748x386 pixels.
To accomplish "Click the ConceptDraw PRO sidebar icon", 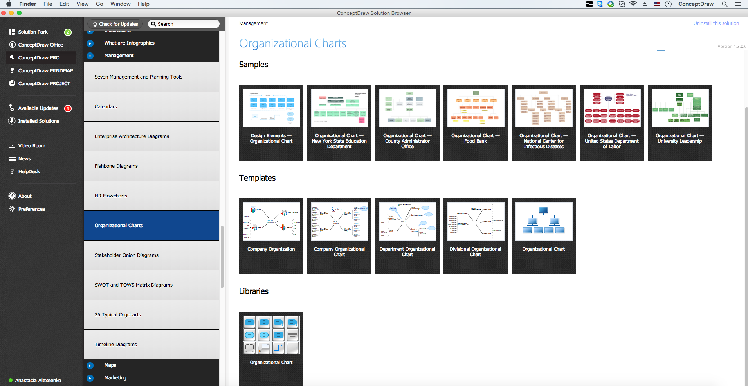I will click(x=12, y=57).
